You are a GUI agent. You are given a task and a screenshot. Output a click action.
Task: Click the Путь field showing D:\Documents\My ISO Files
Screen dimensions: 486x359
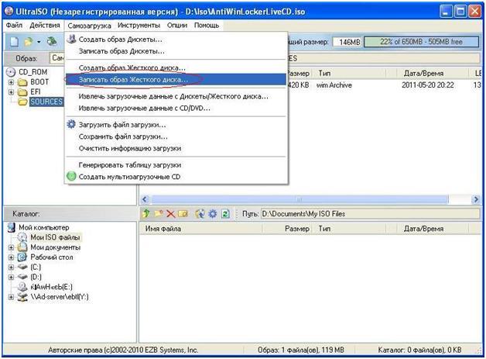(371, 214)
